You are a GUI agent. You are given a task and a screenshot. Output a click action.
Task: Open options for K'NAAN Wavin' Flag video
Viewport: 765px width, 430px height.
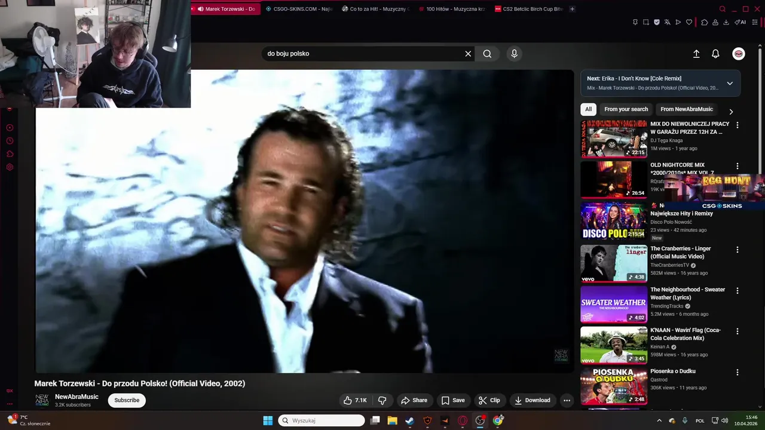pos(738,331)
